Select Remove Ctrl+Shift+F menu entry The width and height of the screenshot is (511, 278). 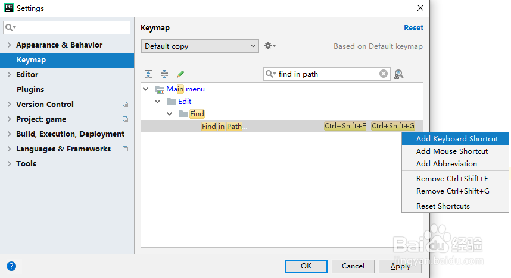coord(455,179)
